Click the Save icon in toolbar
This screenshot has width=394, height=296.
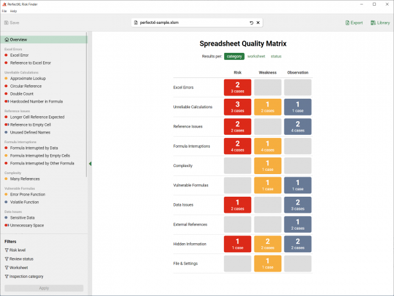(6, 23)
